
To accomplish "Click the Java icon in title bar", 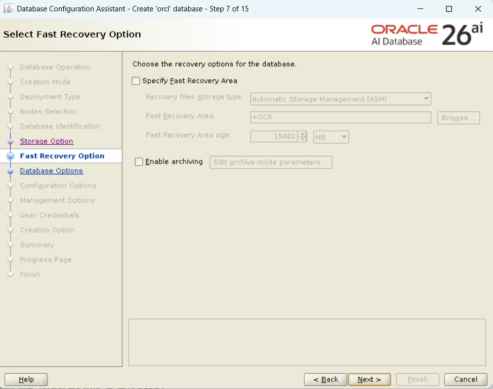I will click(8, 9).
